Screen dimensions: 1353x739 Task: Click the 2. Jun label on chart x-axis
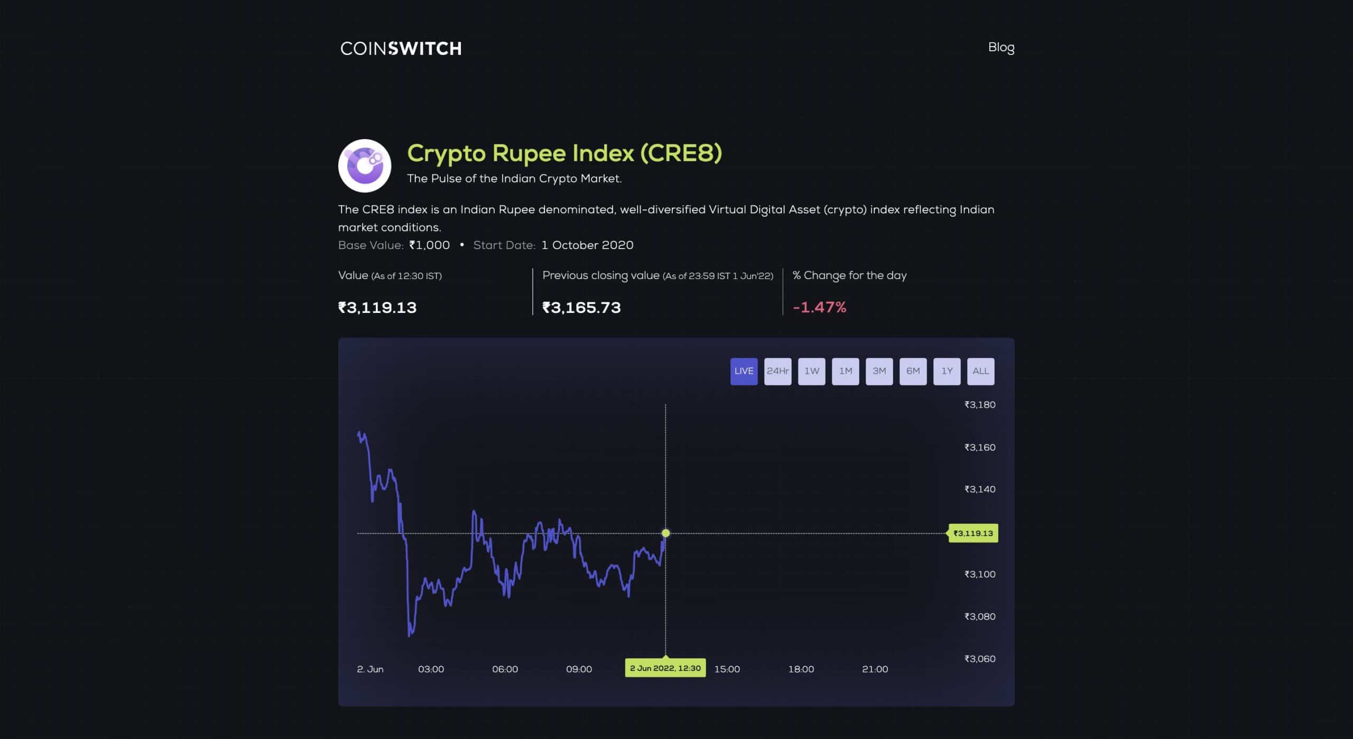click(x=370, y=669)
